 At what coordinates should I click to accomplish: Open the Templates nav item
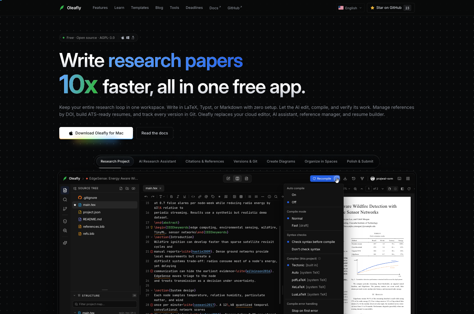click(x=140, y=8)
